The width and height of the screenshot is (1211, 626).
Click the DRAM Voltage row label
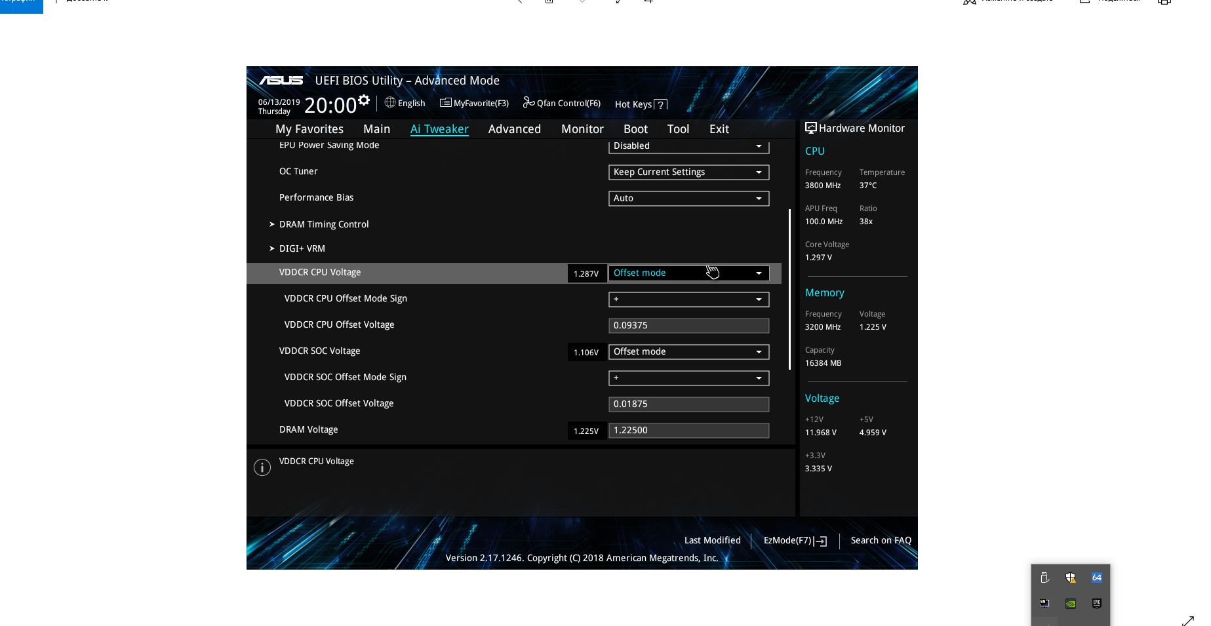click(309, 430)
